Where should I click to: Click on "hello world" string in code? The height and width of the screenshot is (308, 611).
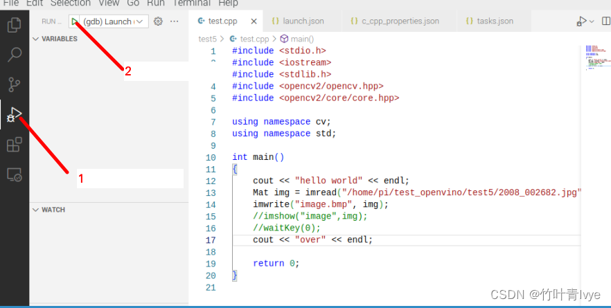(x=329, y=181)
